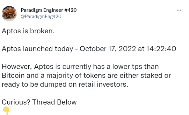Click the word 'Engineer' in the display name

53,10
